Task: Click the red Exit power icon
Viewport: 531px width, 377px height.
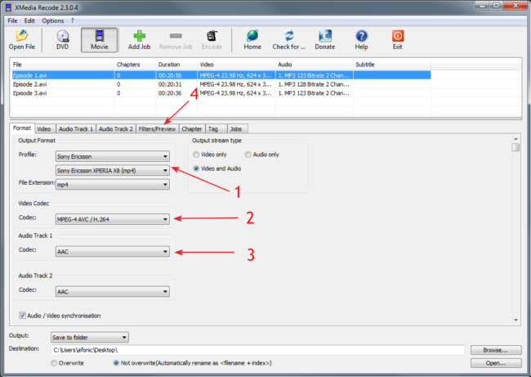Action: (398, 36)
